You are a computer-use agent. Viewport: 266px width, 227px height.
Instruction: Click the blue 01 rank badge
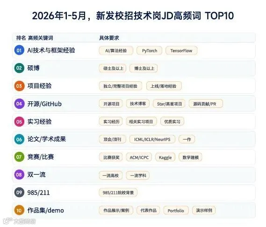tap(19, 50)
